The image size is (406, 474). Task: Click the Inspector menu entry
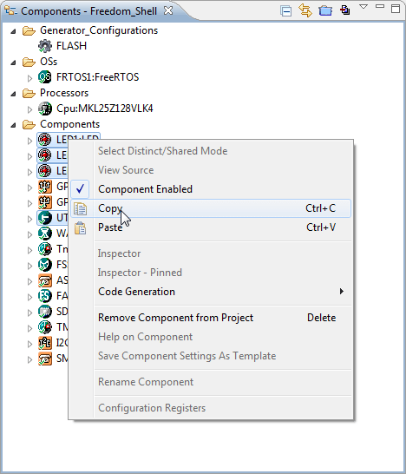click(x=211, y=253)
